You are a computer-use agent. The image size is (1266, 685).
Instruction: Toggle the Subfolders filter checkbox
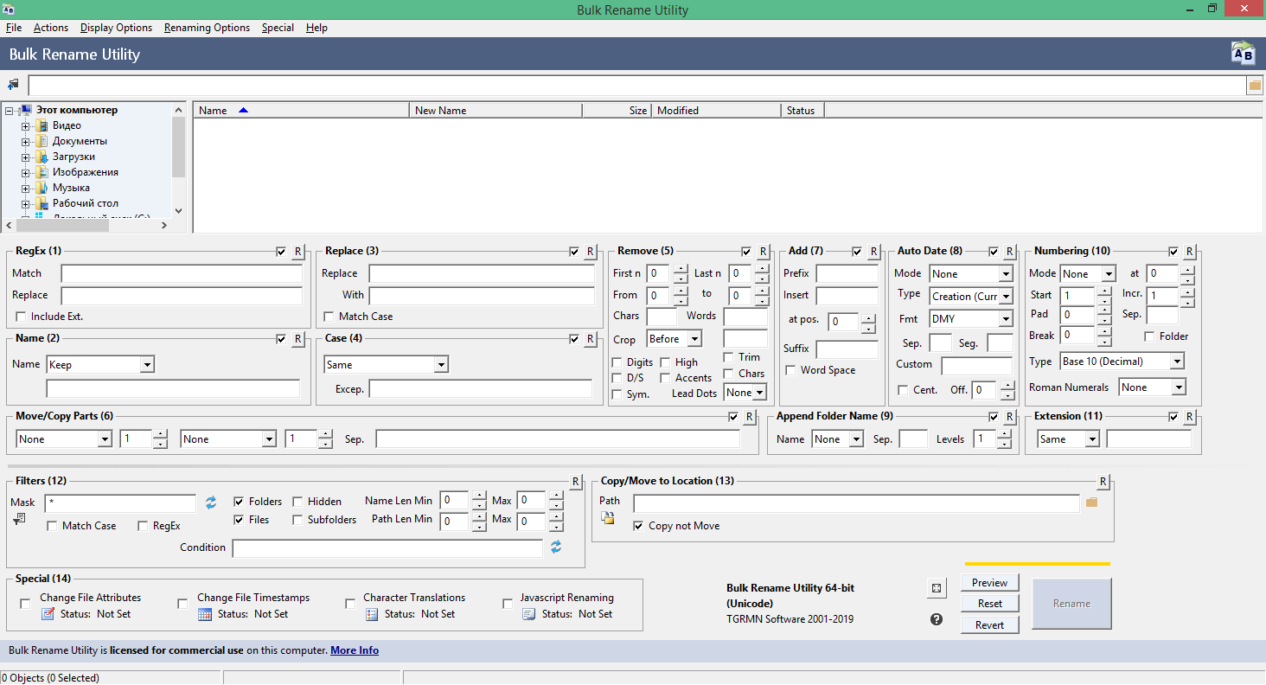click(x=297, y=520)
